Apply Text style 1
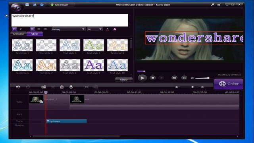 (22, 45)
